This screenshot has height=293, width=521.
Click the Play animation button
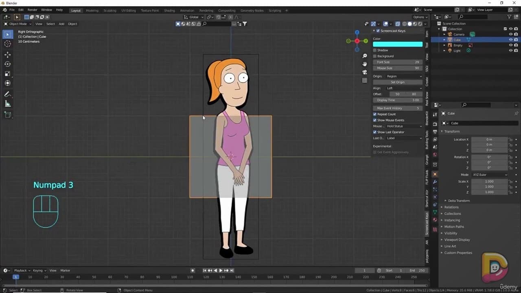[x=221, y=271]
